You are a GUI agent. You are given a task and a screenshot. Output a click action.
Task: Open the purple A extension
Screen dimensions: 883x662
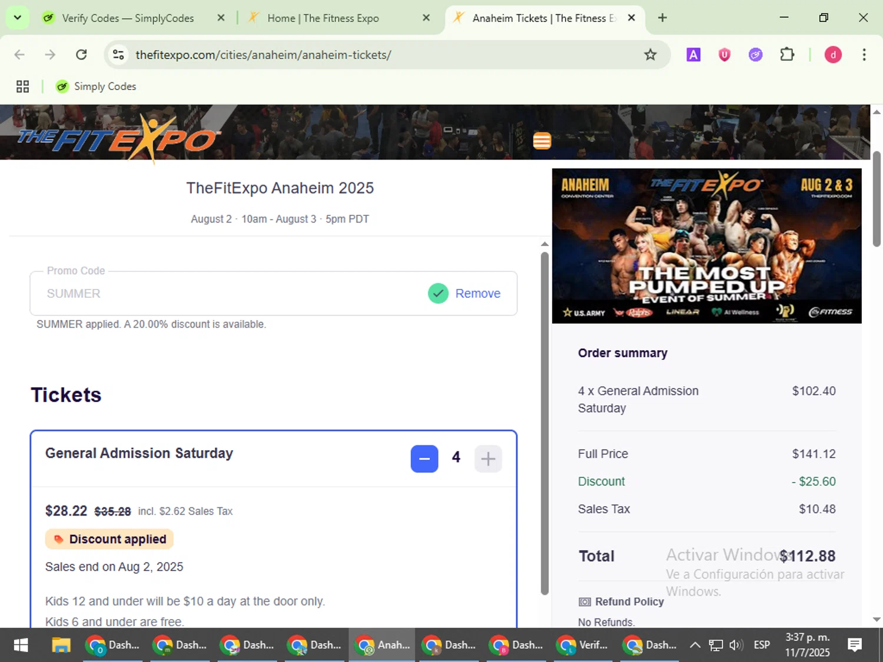693,55
